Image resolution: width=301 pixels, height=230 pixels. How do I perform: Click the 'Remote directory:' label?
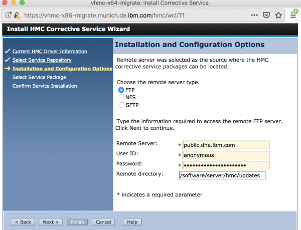(x=140, y=174)
